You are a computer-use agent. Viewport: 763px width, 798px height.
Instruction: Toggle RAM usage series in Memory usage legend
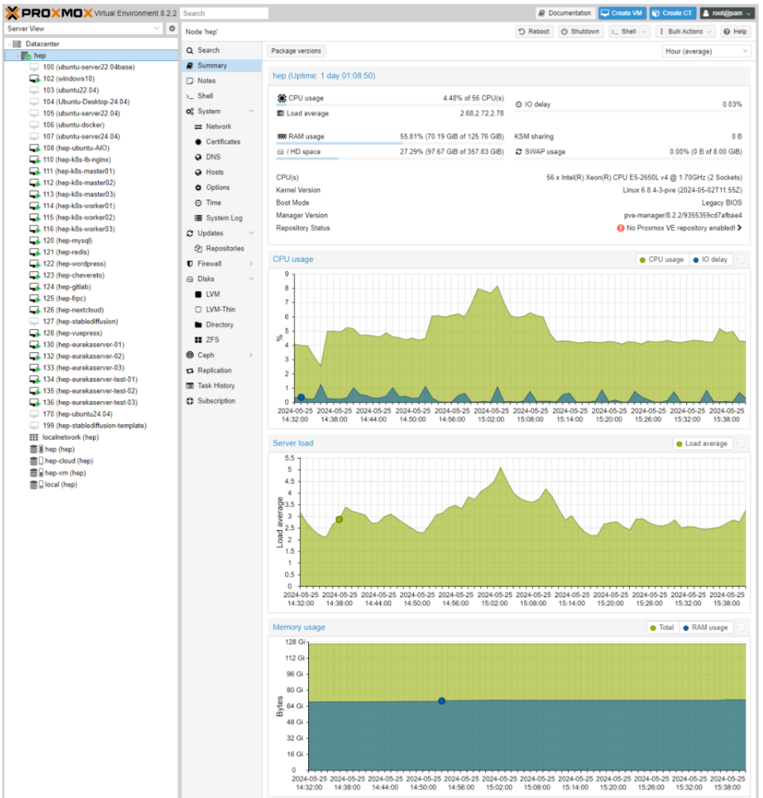pos(706,628)
